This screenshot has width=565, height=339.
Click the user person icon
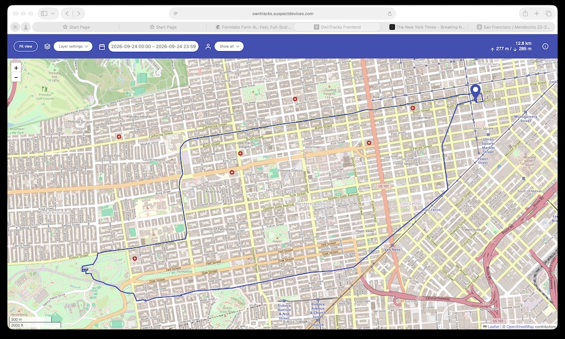coord(208,46)
